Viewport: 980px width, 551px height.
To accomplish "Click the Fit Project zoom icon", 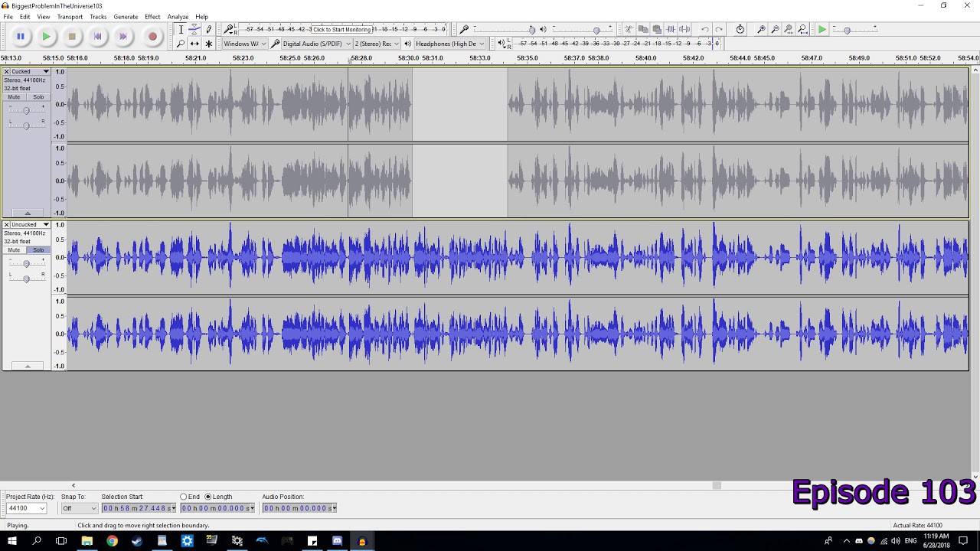I will pos(802,29).
